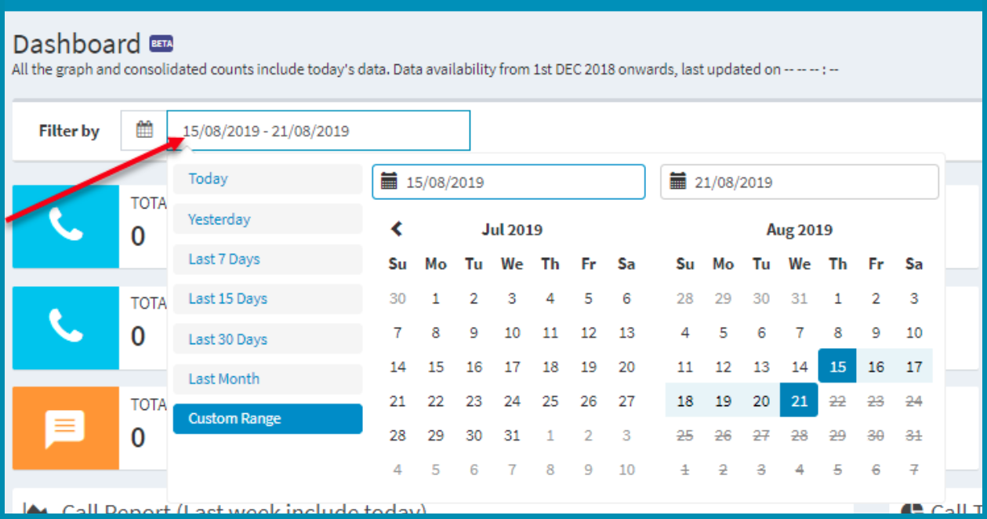Screen dimensions: 987x519
Task: Select 22 in the Jul 2019 calendar
Action: tap(436, 401)
